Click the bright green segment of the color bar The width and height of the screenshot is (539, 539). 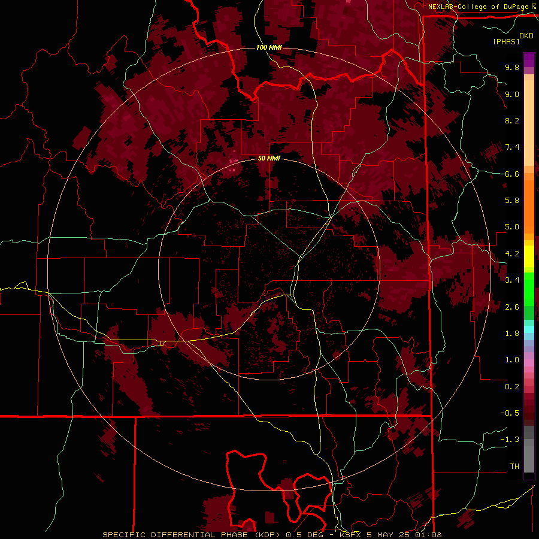pyautogui.click(x=529, y=289)
